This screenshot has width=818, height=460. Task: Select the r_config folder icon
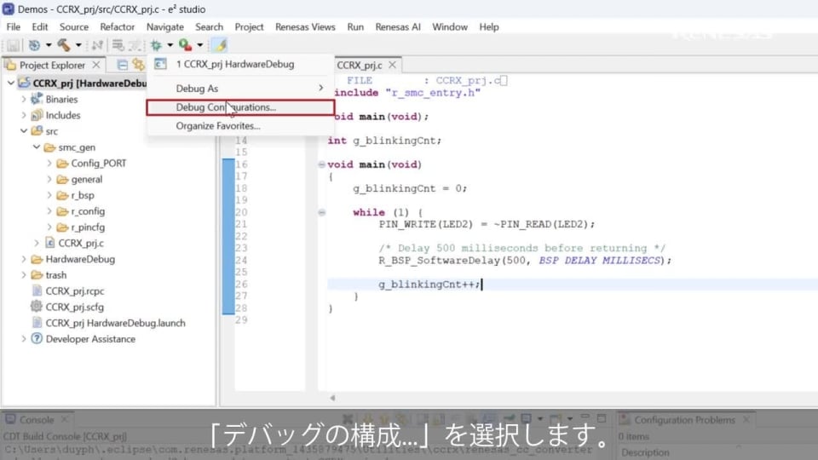point(62,211)
